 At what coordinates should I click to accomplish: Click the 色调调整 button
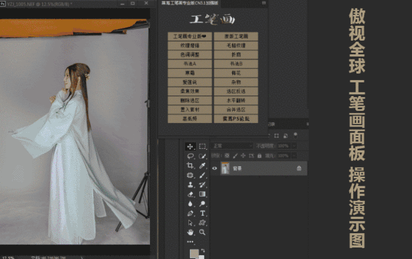click(x=189, y=54)
